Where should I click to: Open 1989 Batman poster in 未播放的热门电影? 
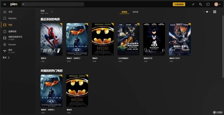coord(77,91)
